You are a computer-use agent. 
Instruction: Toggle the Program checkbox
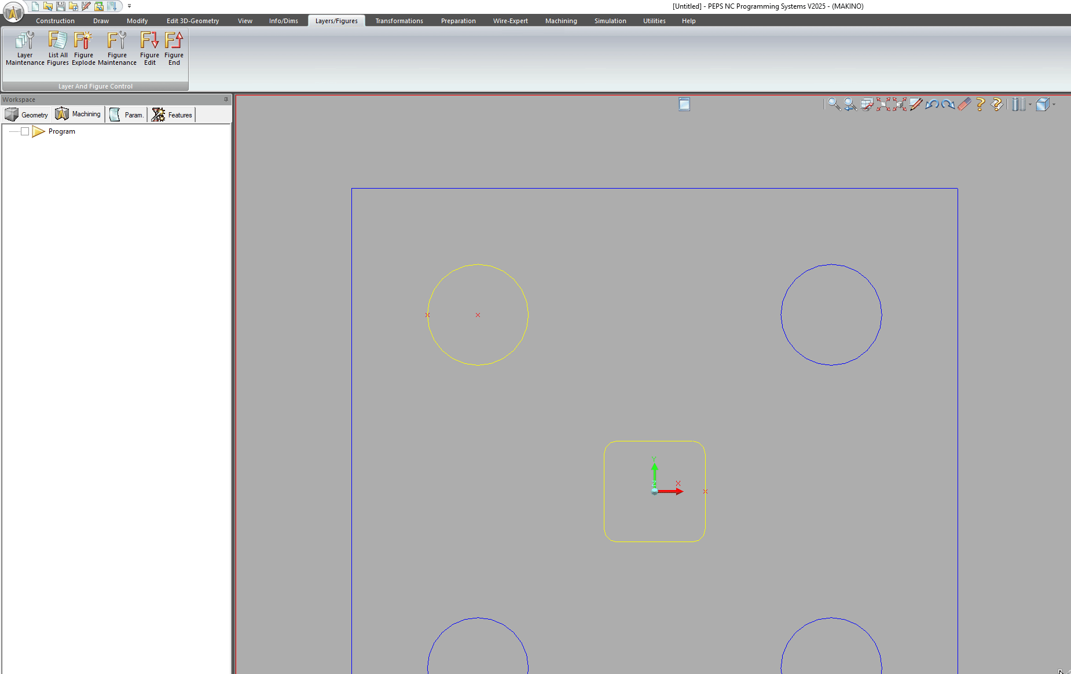pos(25,131)
